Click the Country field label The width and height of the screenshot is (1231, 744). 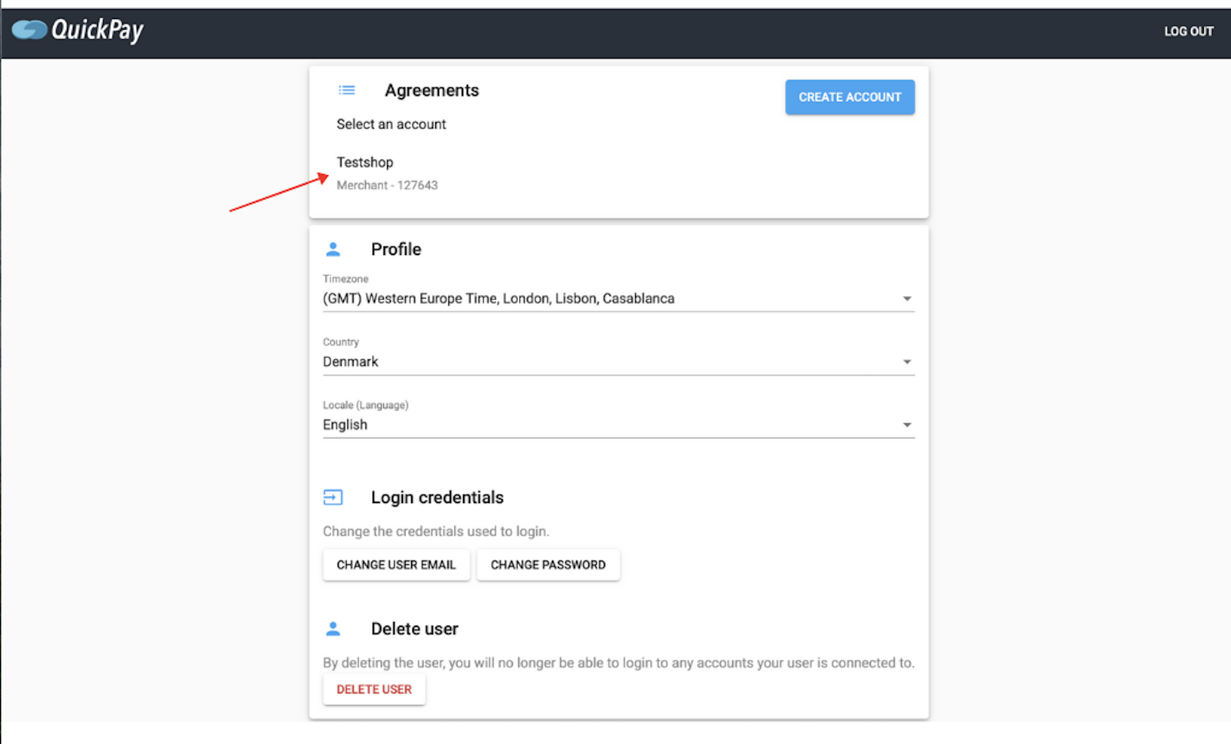click(x=341, y=342)
